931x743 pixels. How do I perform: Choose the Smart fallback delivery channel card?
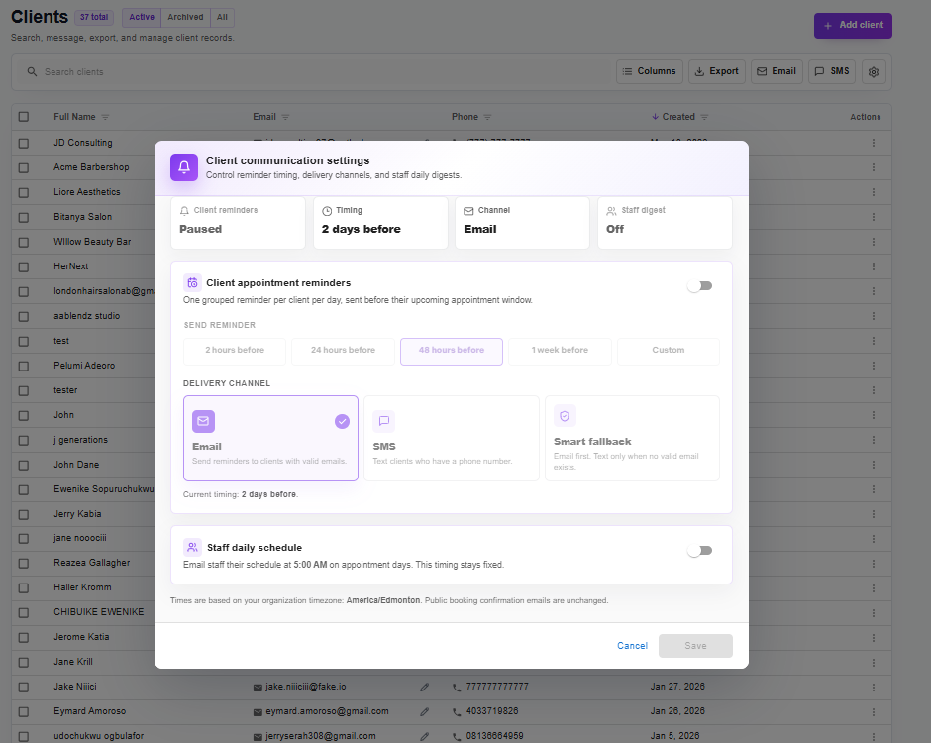[x=632, y=438]
